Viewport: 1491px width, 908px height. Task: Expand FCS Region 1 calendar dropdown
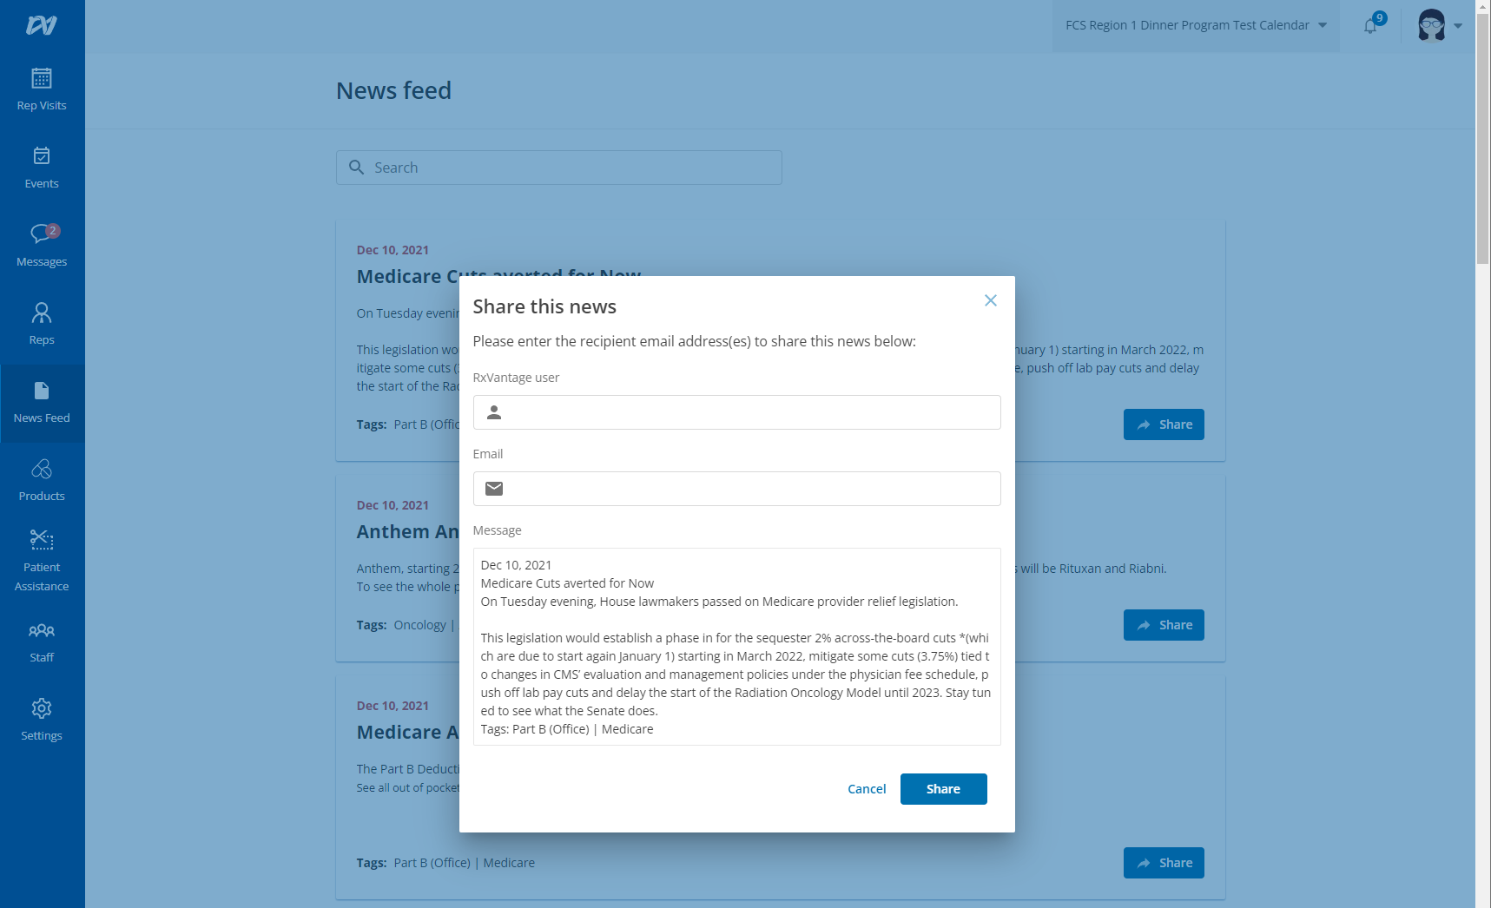pos(1195,25)
